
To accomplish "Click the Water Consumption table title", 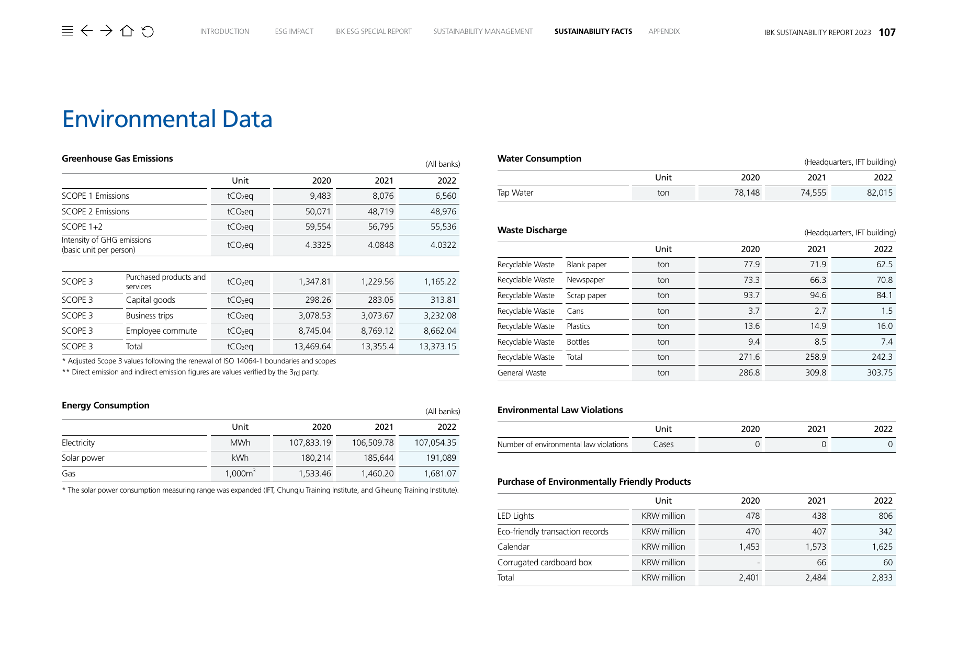I will [539, 158].
